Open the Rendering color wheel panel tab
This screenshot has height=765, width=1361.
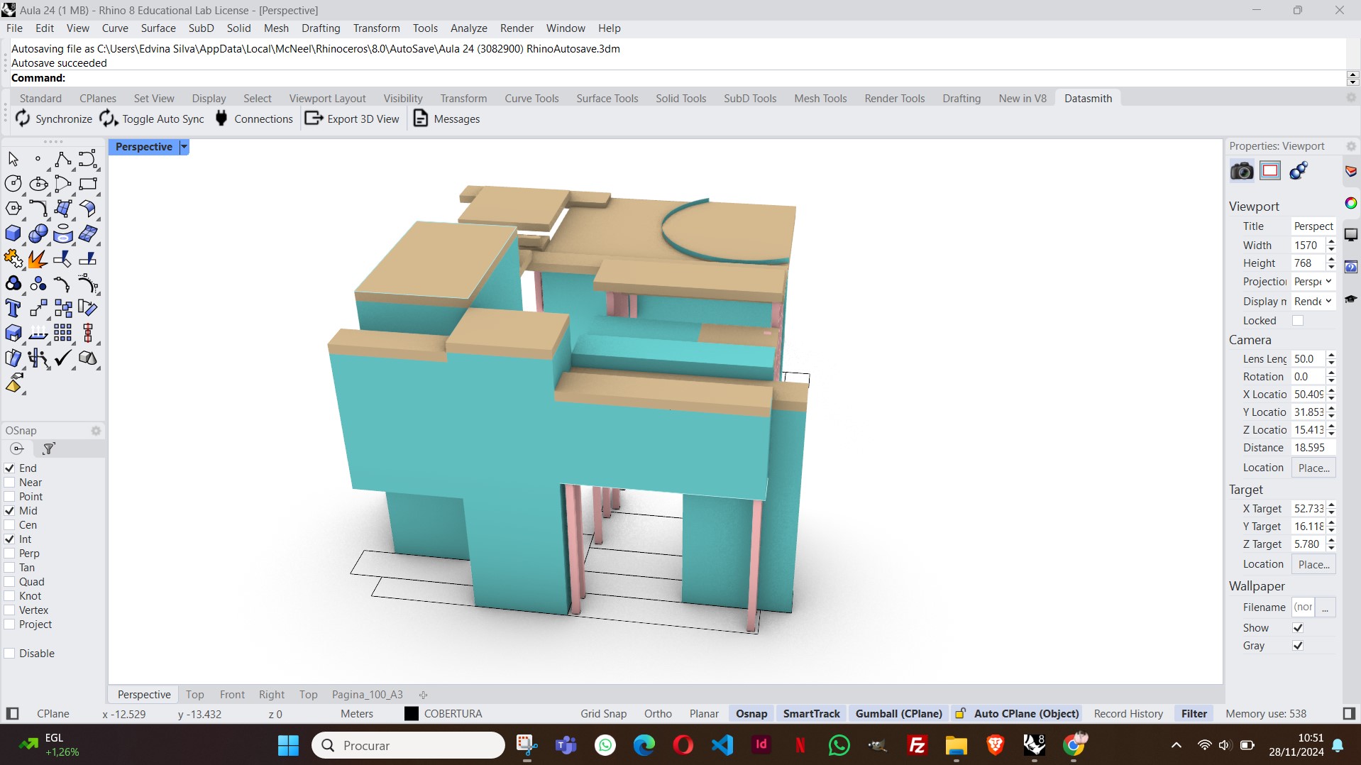coord(1351,204)
